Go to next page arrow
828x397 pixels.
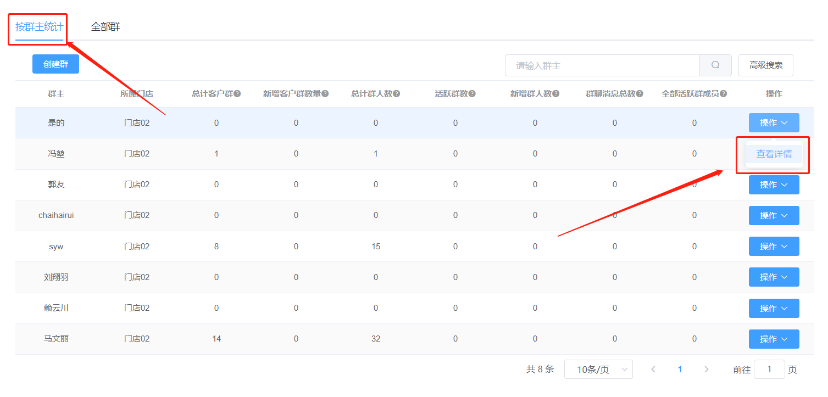(707, 370)
